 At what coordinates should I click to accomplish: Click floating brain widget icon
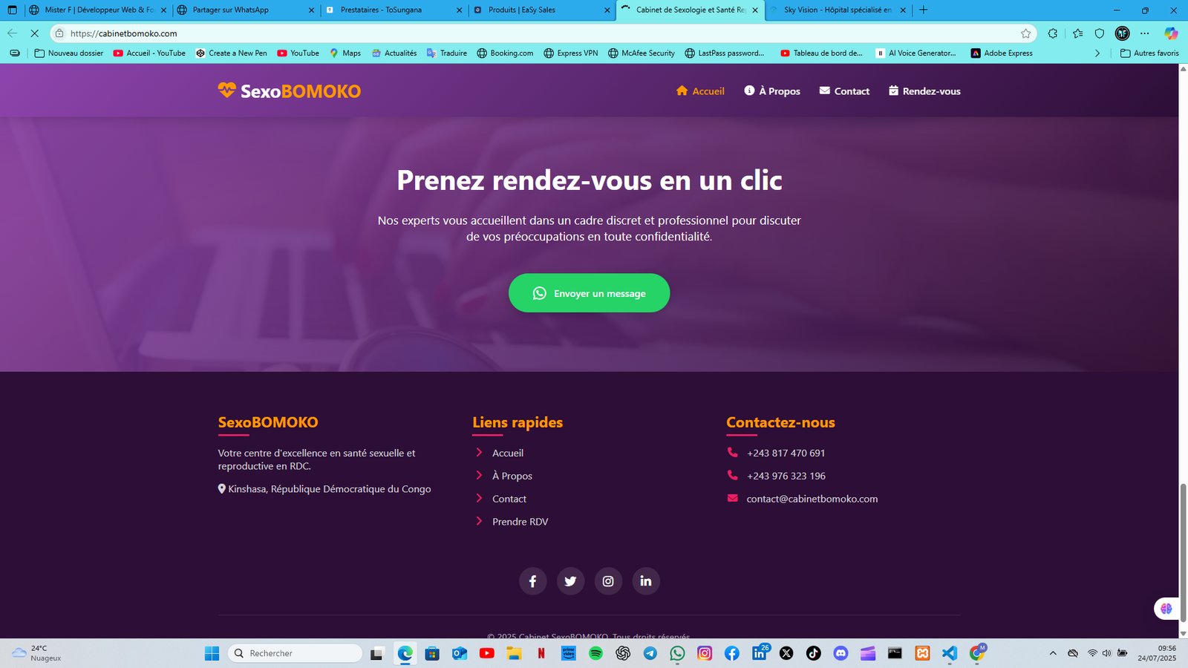(1166, 609)
